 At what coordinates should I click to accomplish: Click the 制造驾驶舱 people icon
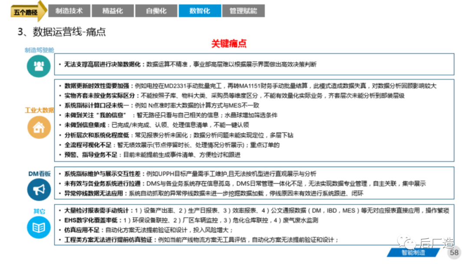[x=39, y=66]
